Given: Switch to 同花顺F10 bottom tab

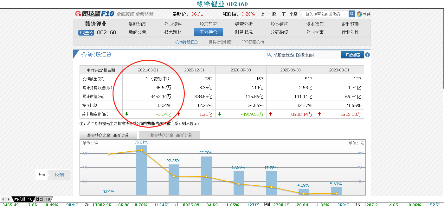Looking at the screenshot, I should point(23,199).
